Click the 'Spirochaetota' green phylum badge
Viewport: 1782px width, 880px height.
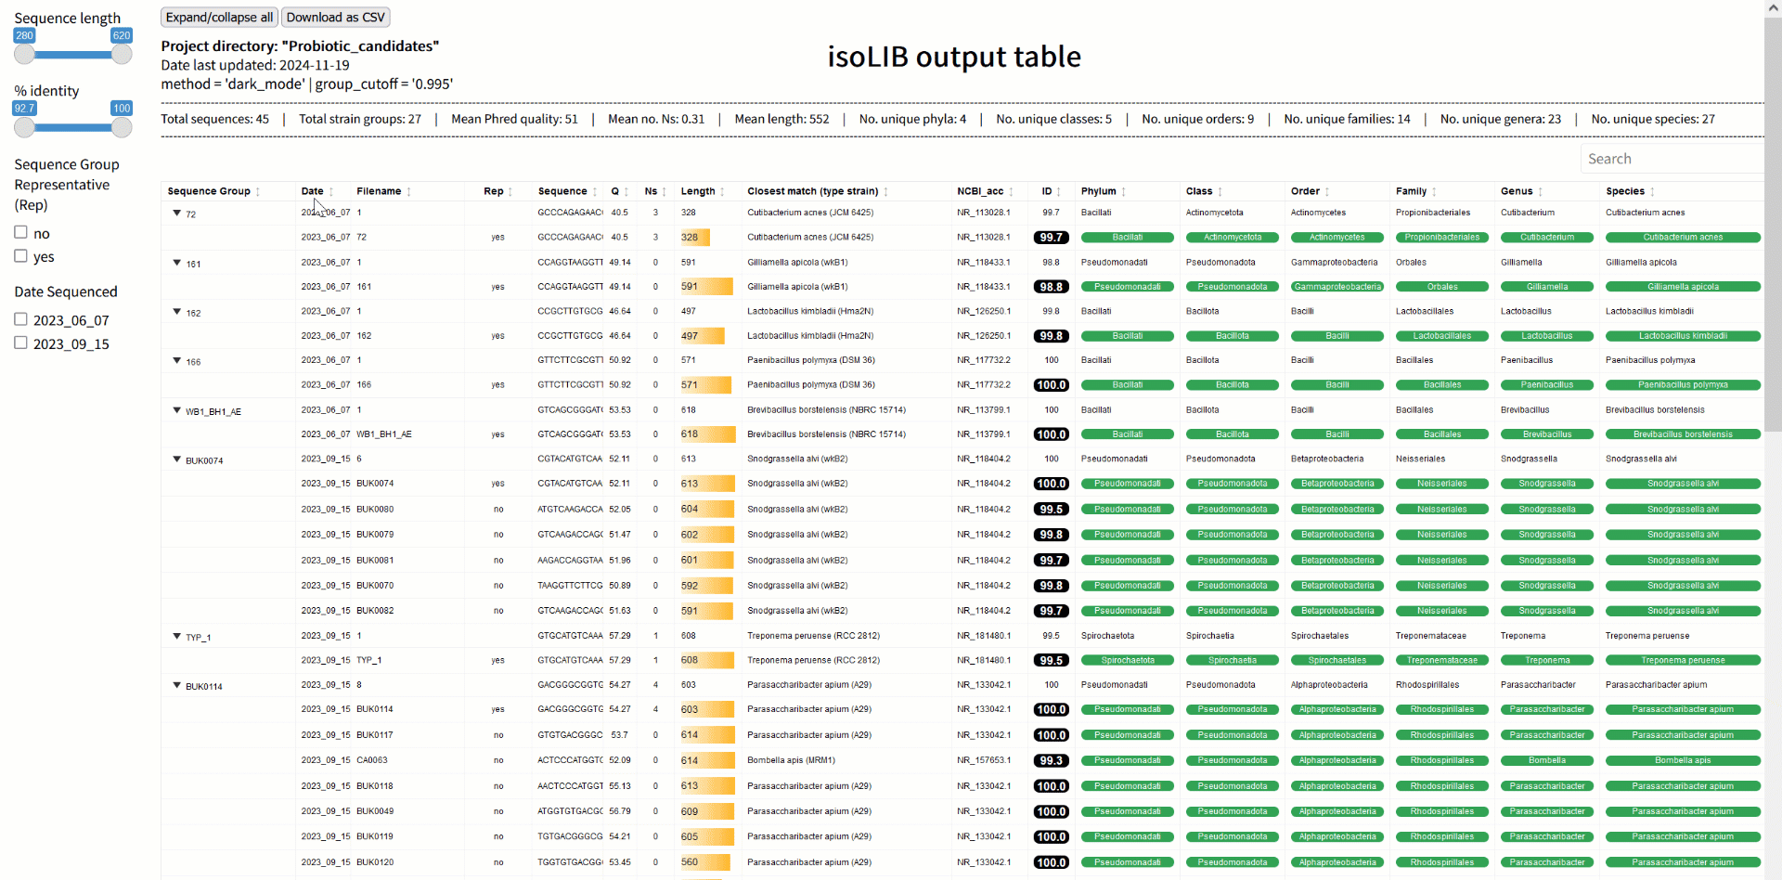[x=1128, y=661]
